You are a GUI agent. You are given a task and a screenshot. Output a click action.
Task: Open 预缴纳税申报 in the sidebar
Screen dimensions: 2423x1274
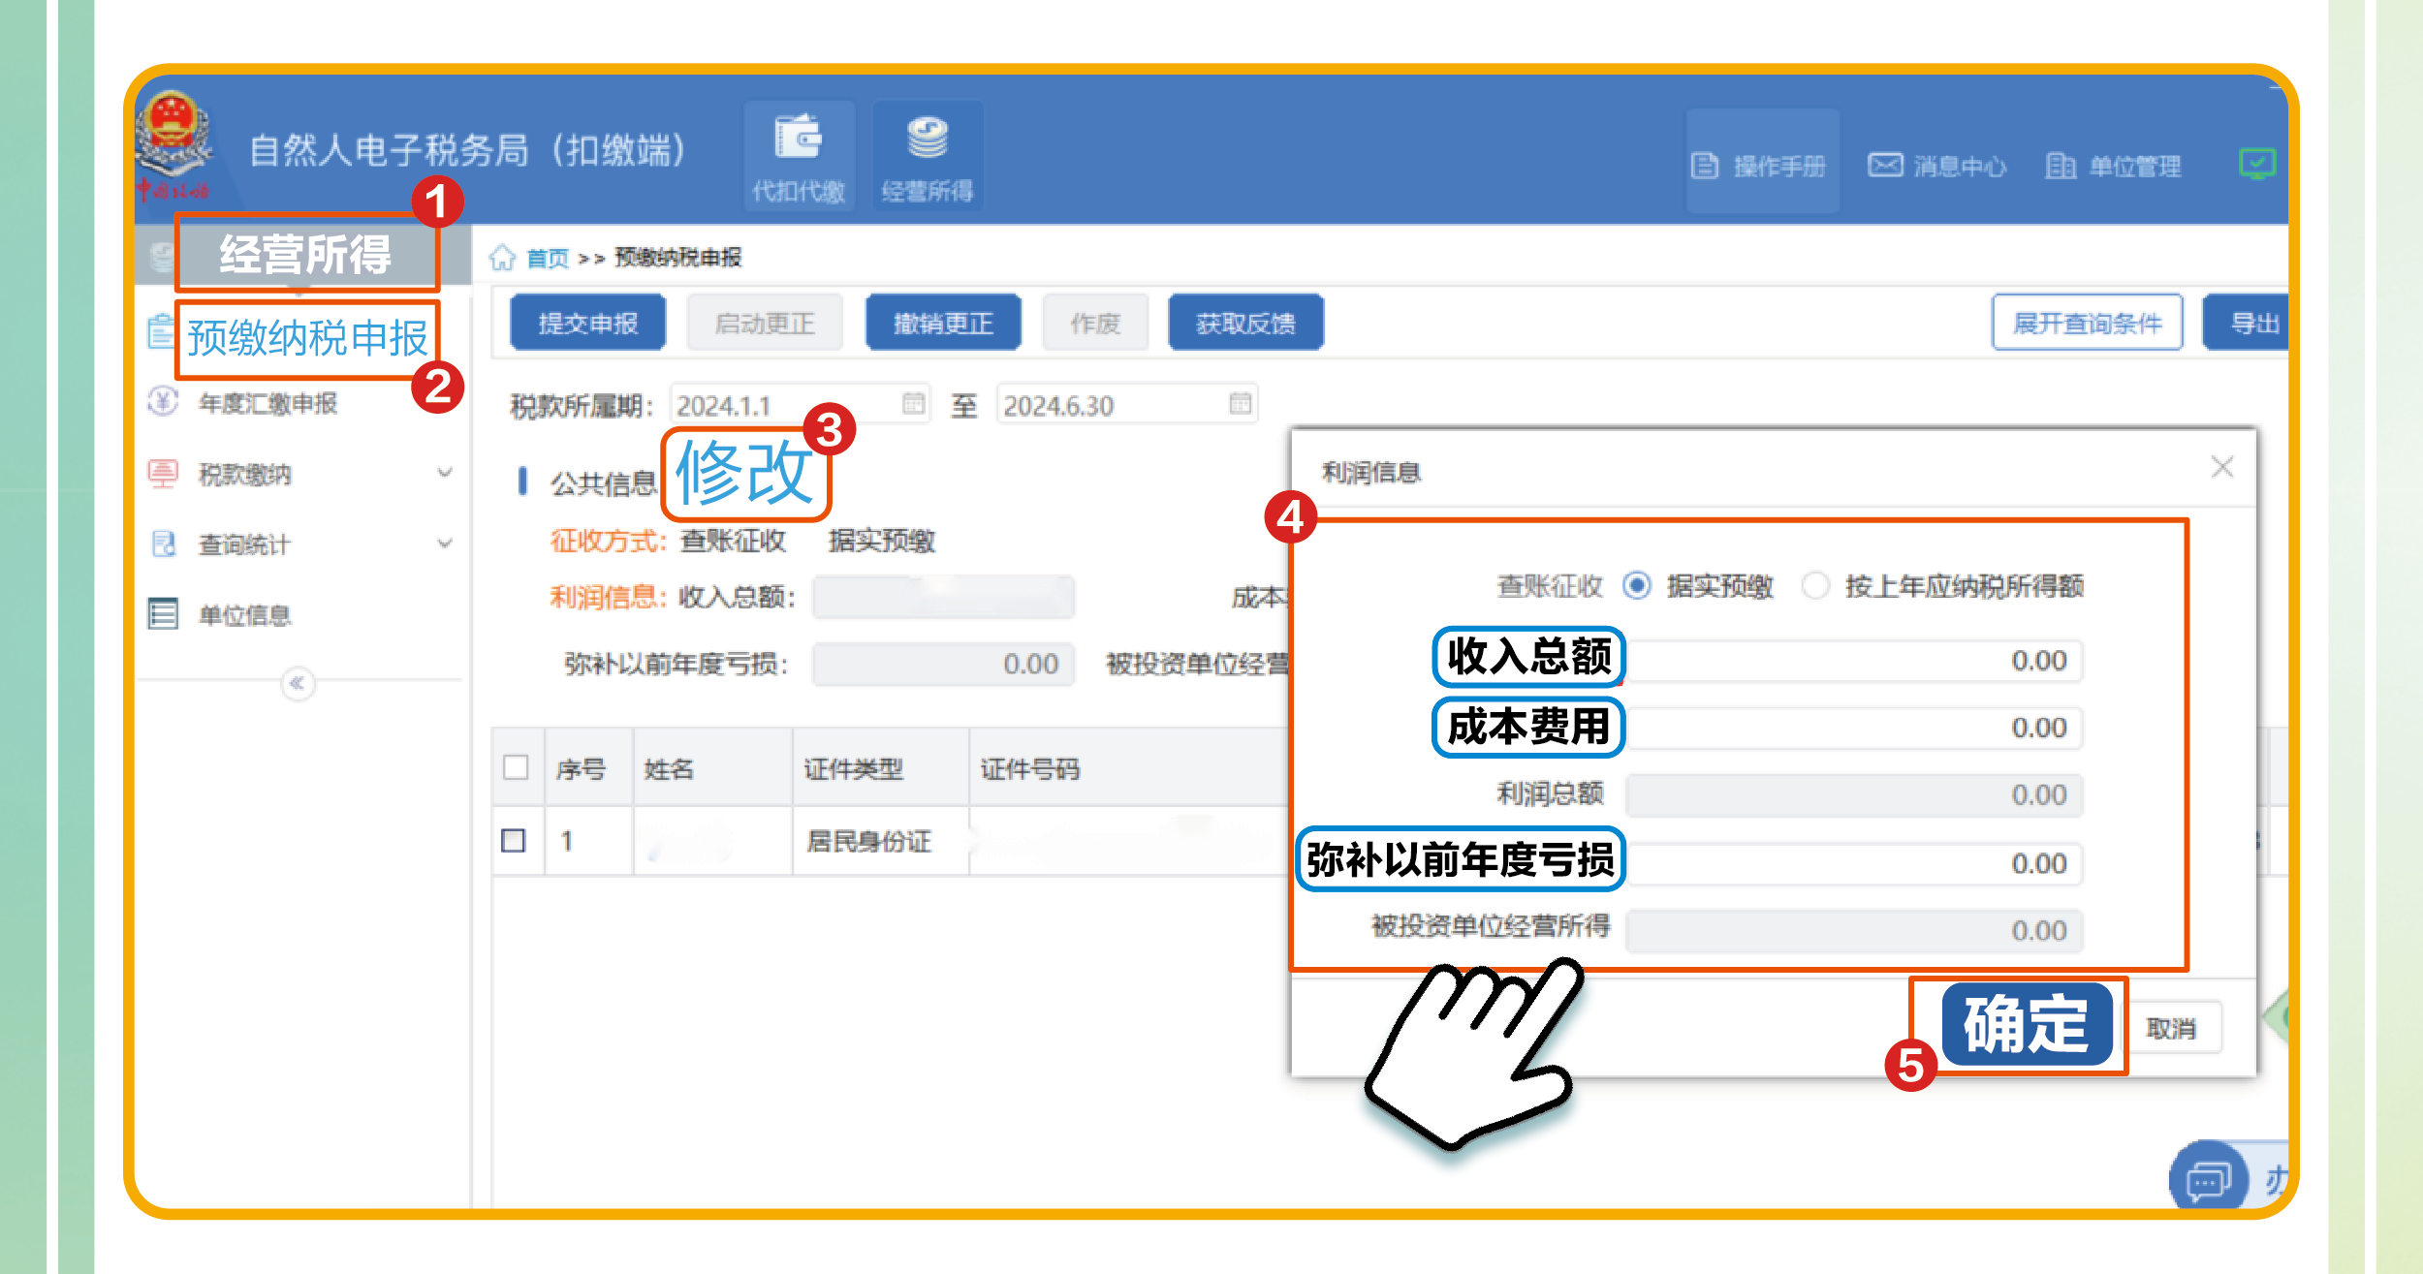(x=306, y=338)
